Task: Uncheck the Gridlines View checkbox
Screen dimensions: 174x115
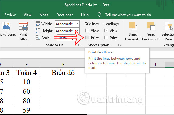Action: 87,31
